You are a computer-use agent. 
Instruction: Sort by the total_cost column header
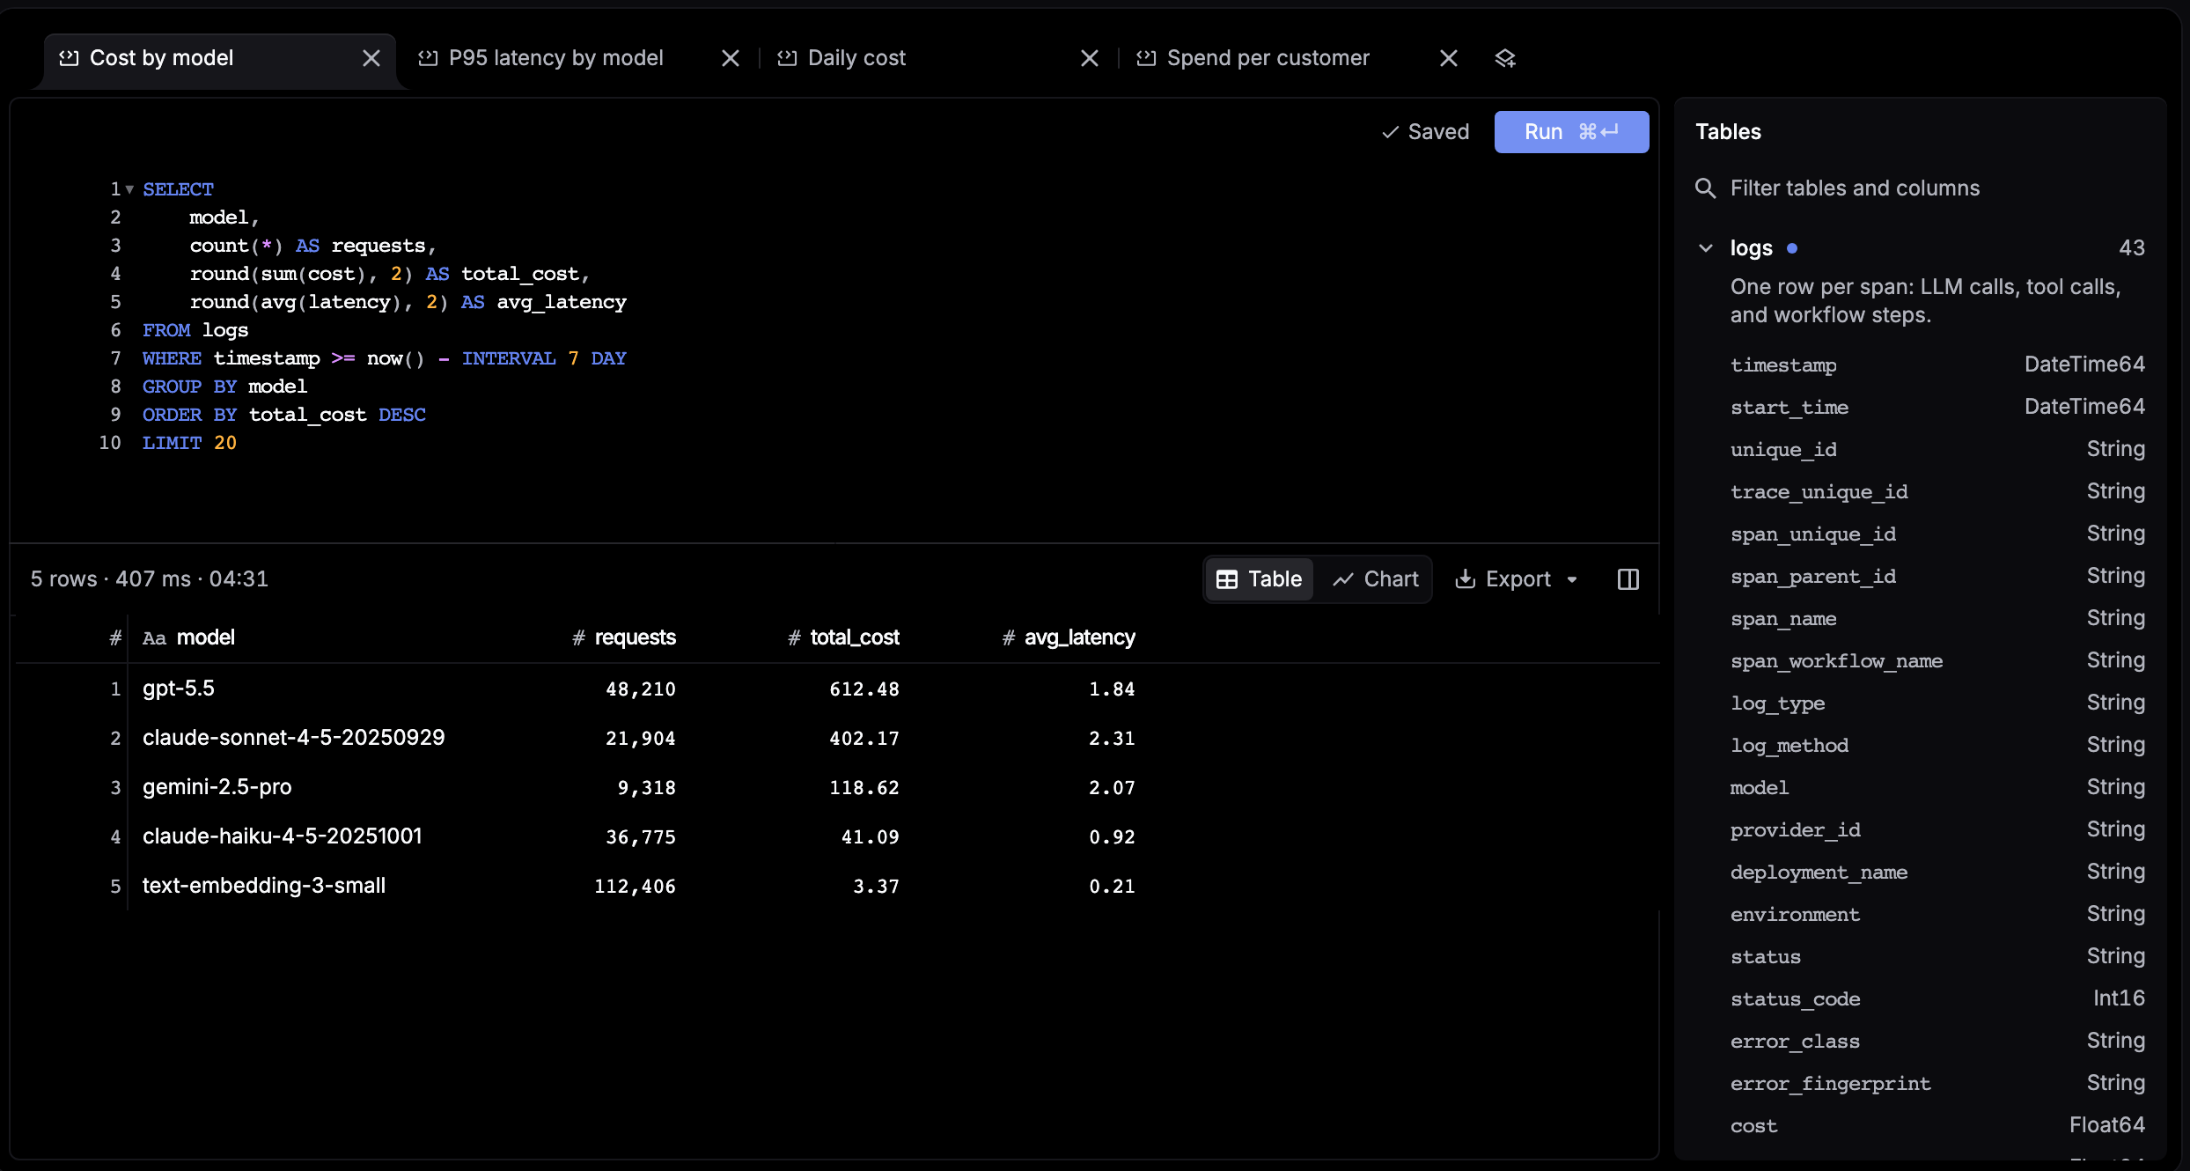coord(843,637)
